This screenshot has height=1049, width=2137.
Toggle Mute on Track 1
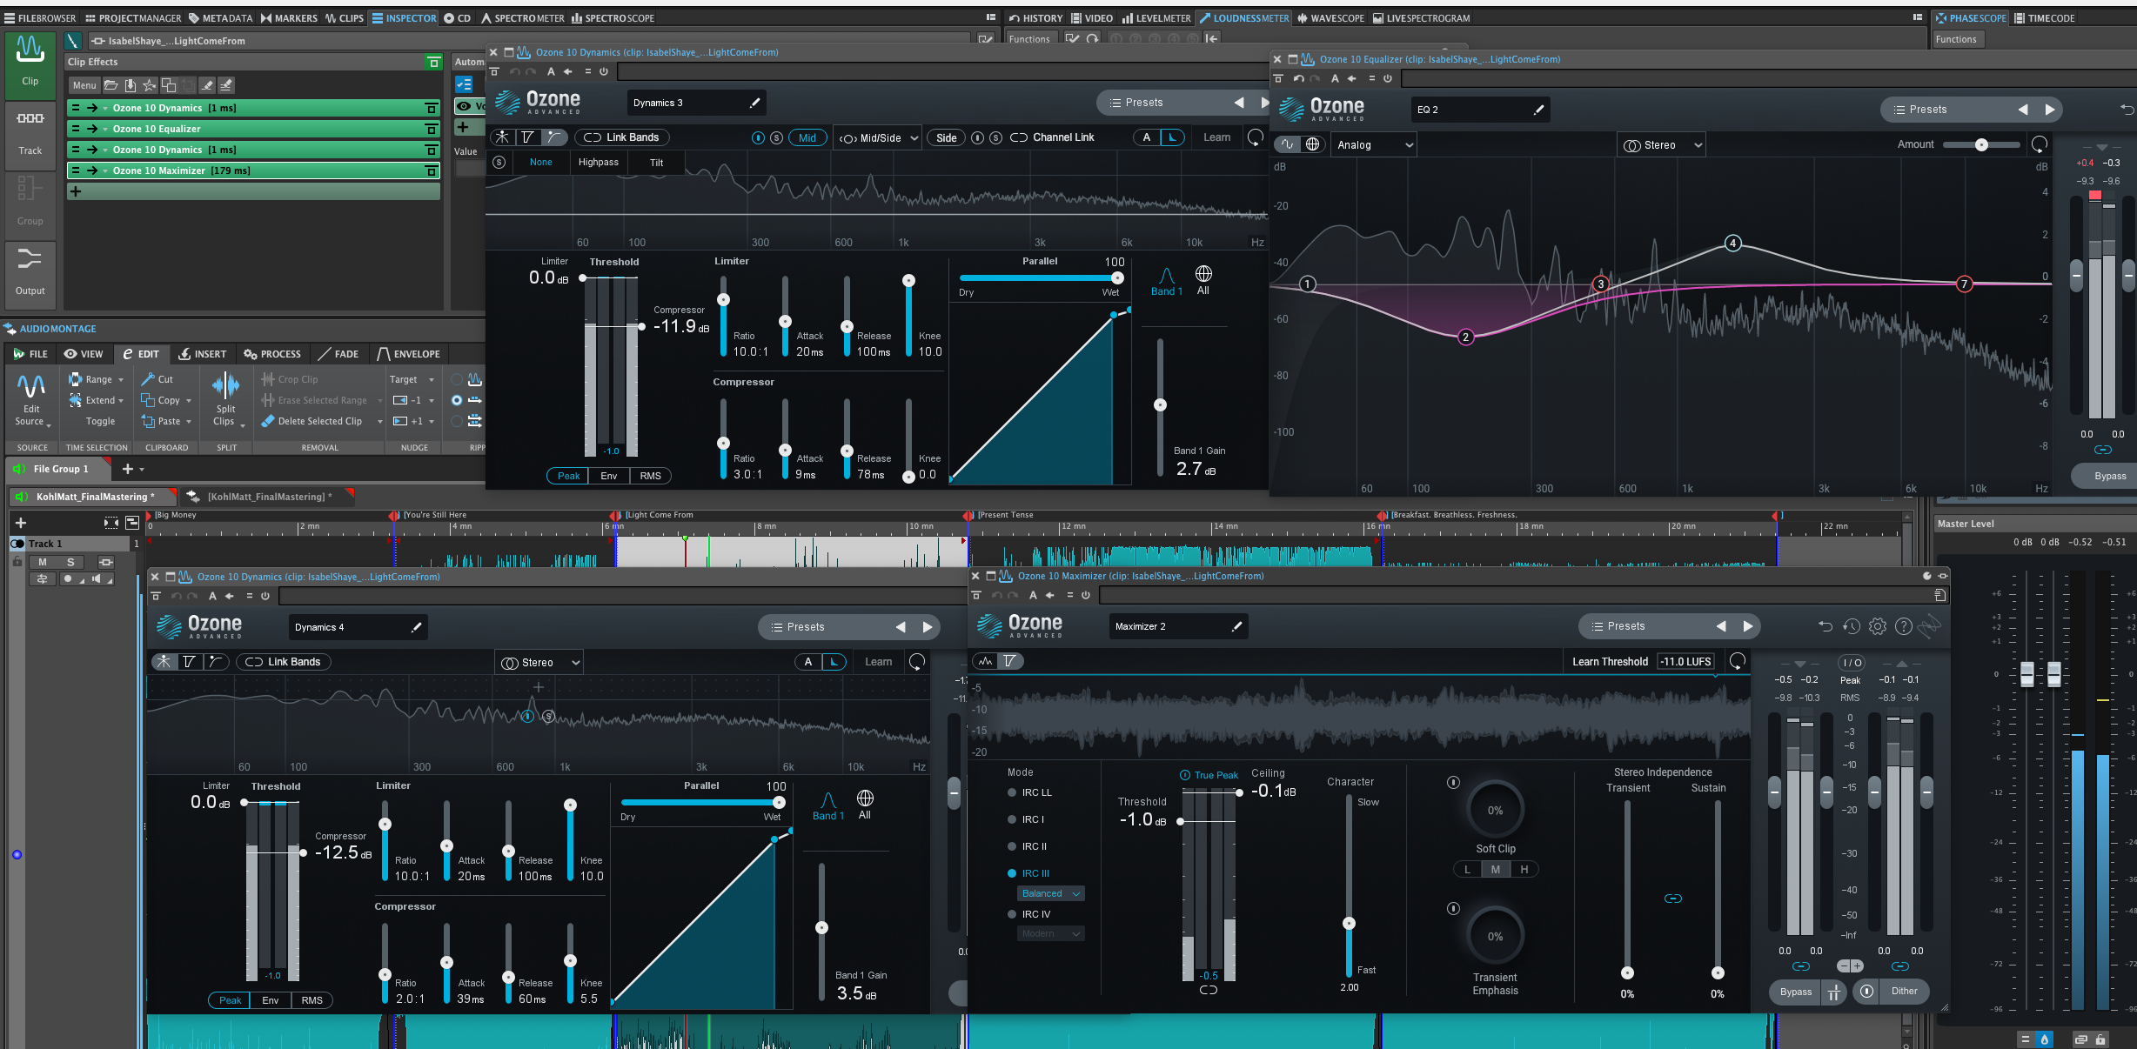43,562
